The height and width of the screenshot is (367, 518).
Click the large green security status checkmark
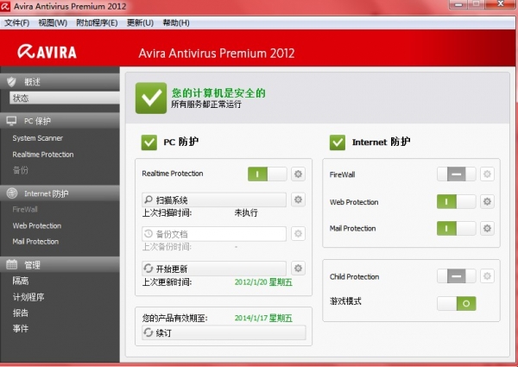151,98
